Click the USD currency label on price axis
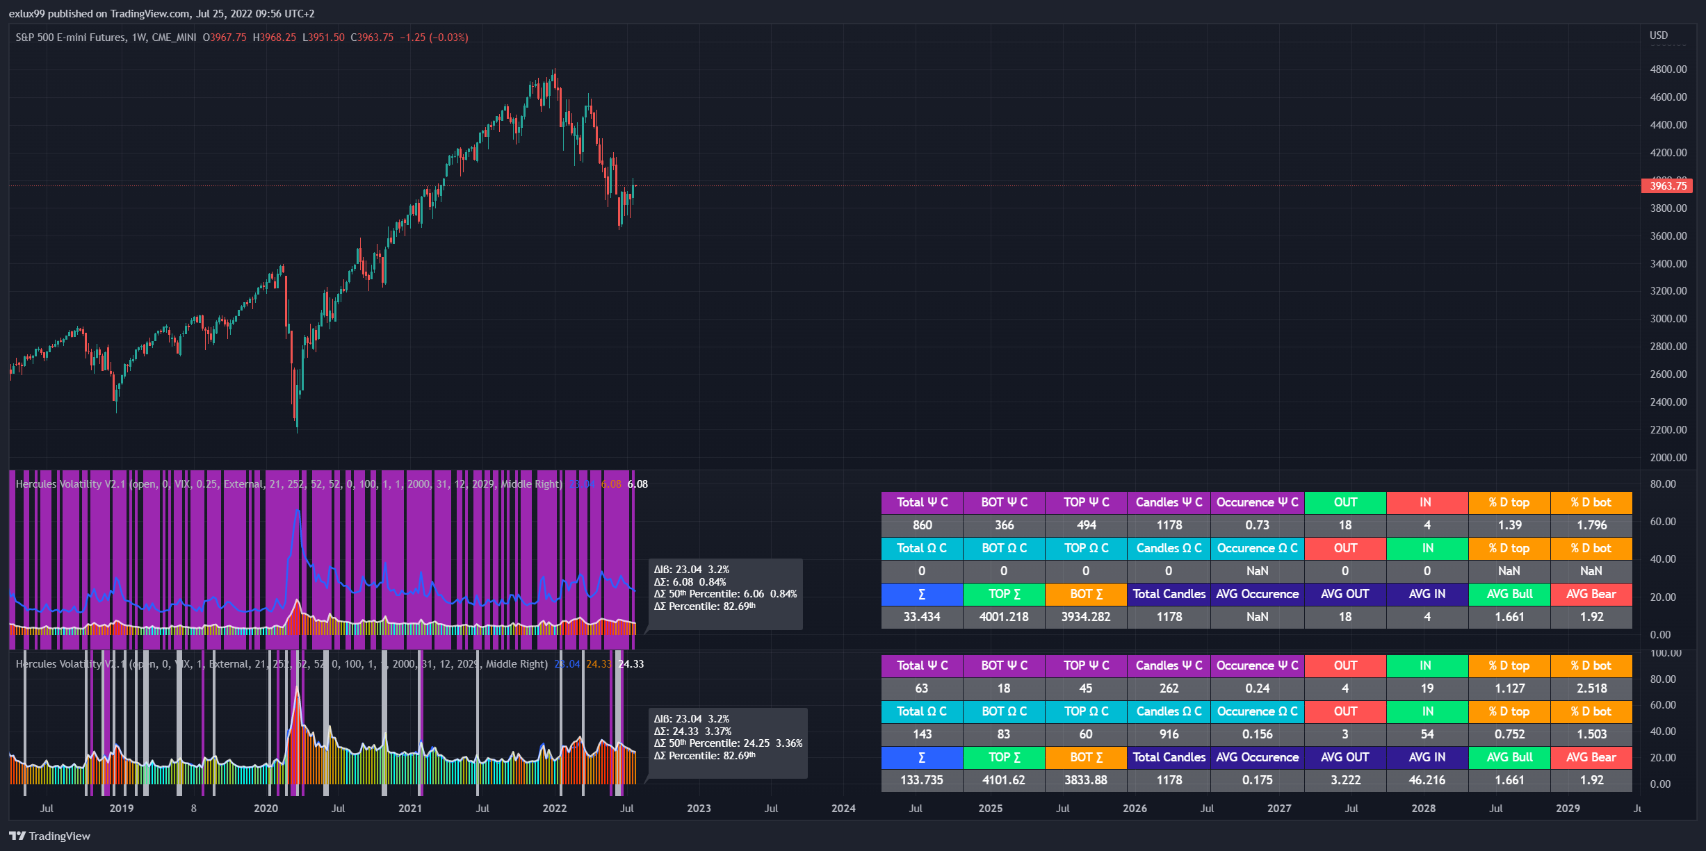Screen dimensions: 1706x851 tap(1658, 35)
